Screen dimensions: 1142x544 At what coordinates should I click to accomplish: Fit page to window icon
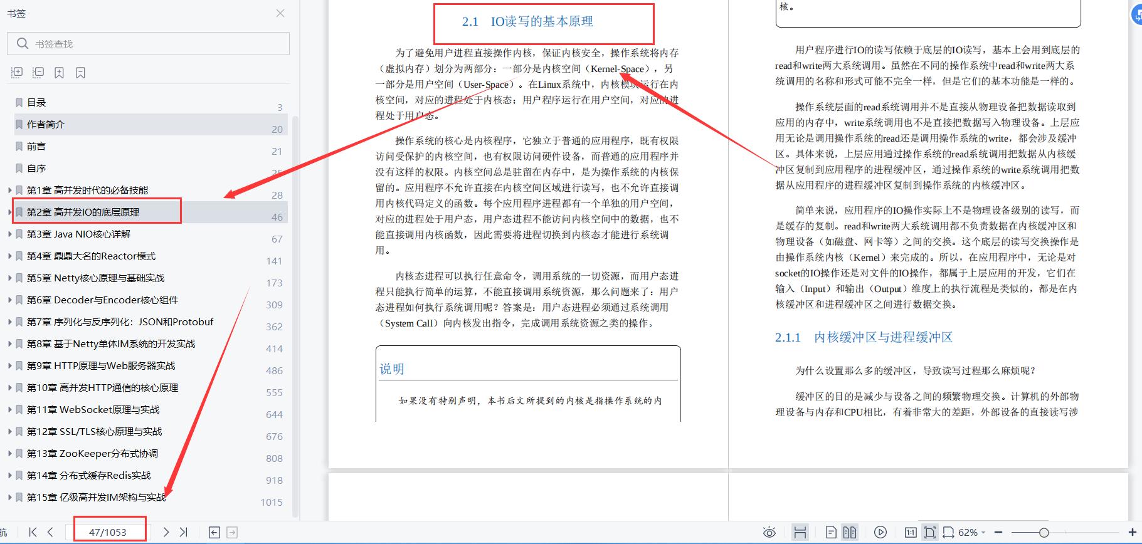pos(930,532)
